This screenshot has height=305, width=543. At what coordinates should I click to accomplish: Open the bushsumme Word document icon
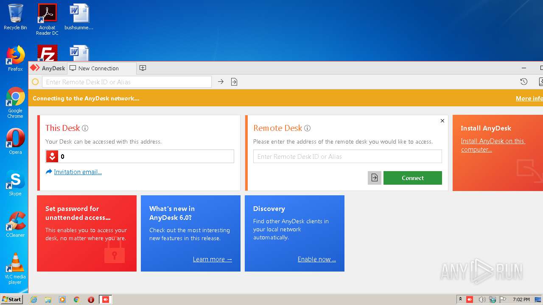click(x=79, y=17)
